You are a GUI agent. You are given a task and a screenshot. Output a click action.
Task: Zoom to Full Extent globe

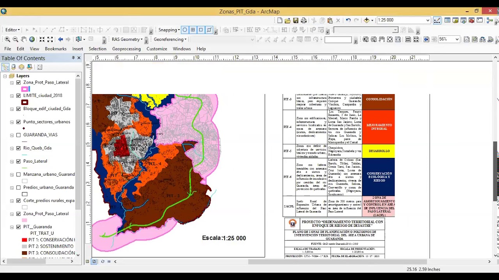(x=32, y=39)
